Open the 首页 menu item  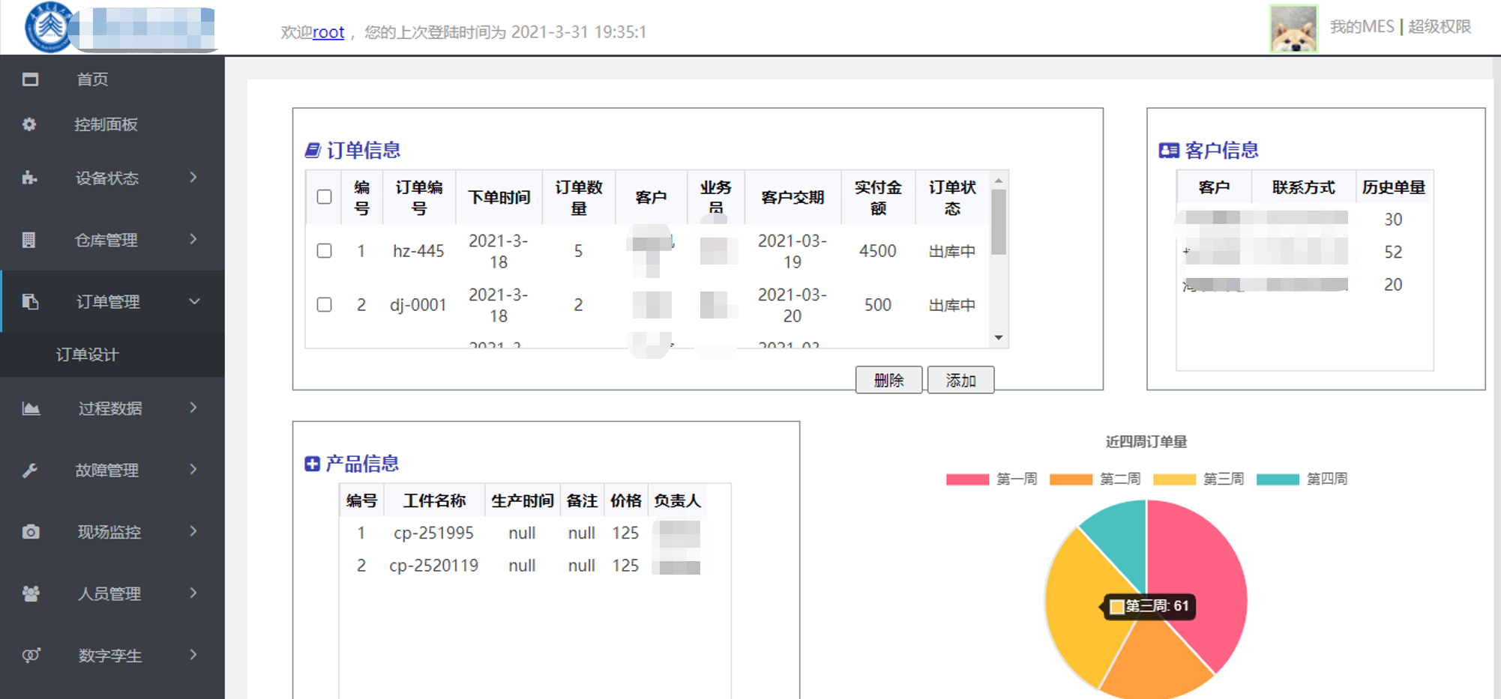[x=92, y=79]
